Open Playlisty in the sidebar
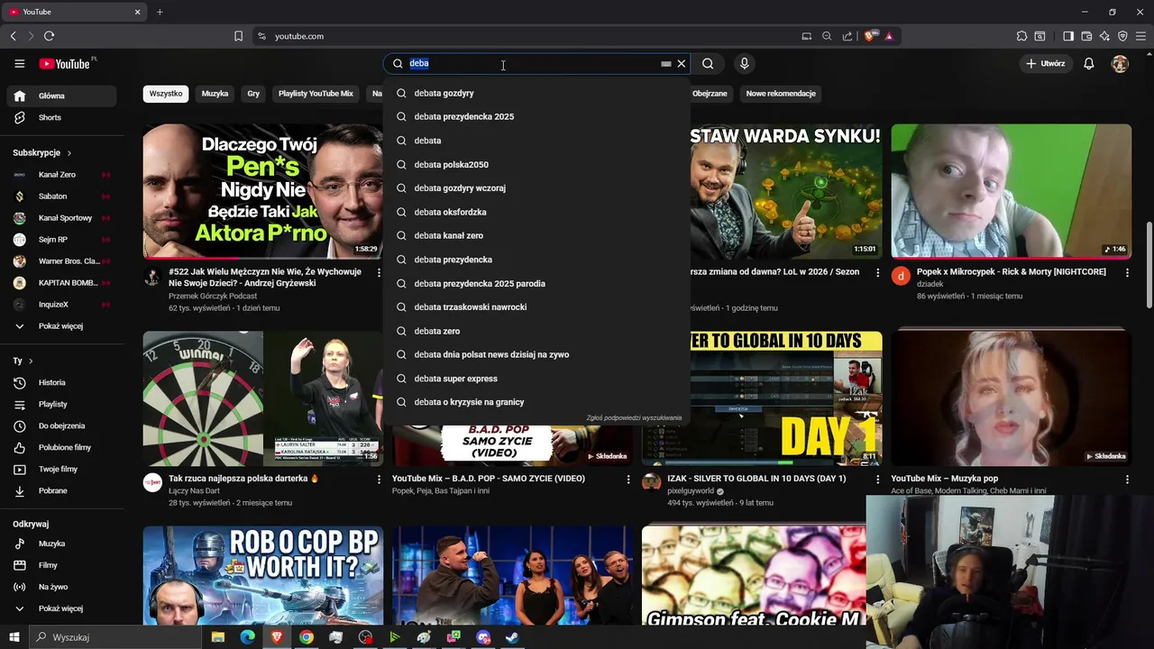Image resolution: width=1154 pixels, height=649 pixels. [x=61, y=404]
